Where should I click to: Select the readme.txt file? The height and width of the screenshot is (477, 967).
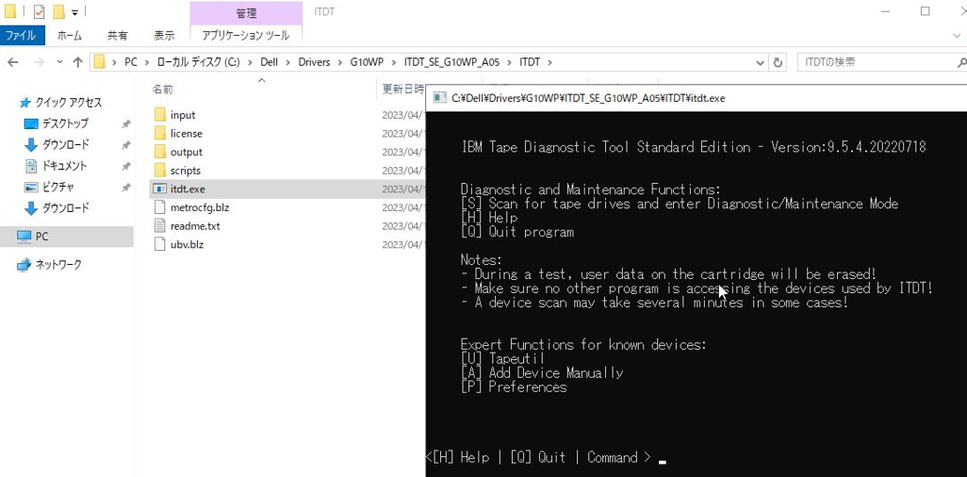point(195,226)
